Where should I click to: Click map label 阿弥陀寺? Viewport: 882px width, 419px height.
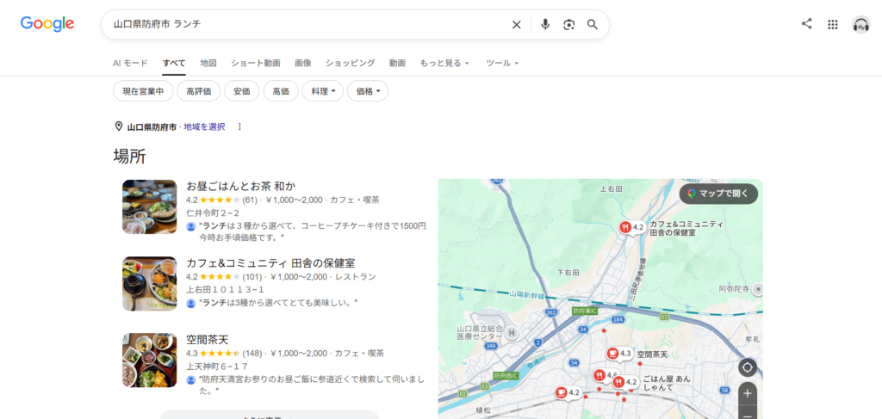coord(734,289)
